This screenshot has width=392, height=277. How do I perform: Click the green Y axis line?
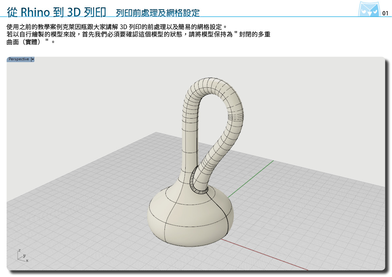pos(251,179)
